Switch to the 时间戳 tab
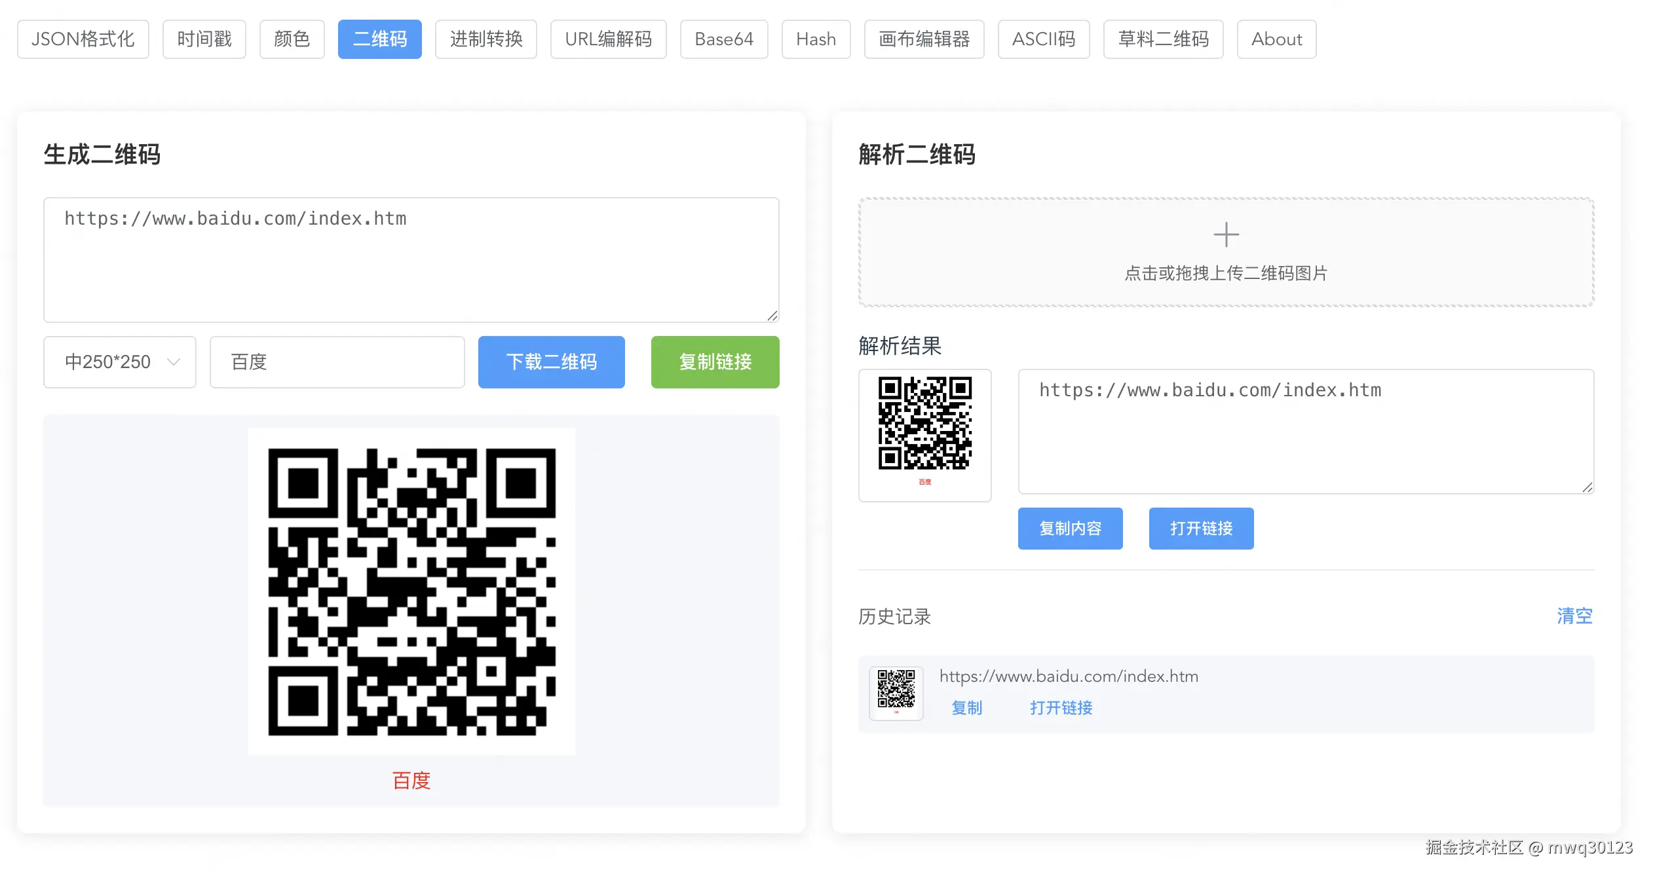 coord(204,39)
